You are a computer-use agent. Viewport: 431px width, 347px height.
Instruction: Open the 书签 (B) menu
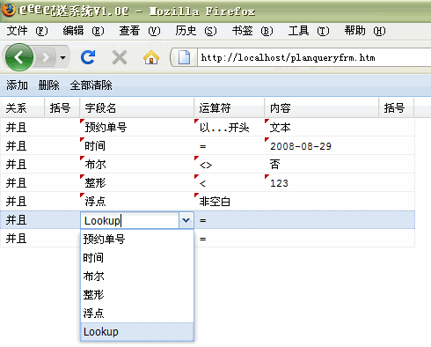[x=252, y=31]
